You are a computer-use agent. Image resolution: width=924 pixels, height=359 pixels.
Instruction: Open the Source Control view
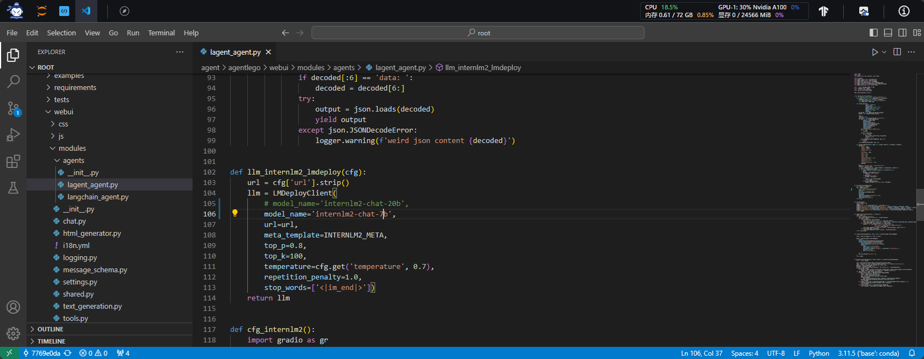pos(13,108)
